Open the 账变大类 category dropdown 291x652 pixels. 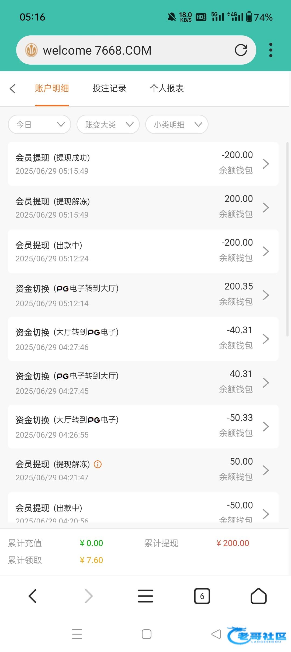coord(108,124)
